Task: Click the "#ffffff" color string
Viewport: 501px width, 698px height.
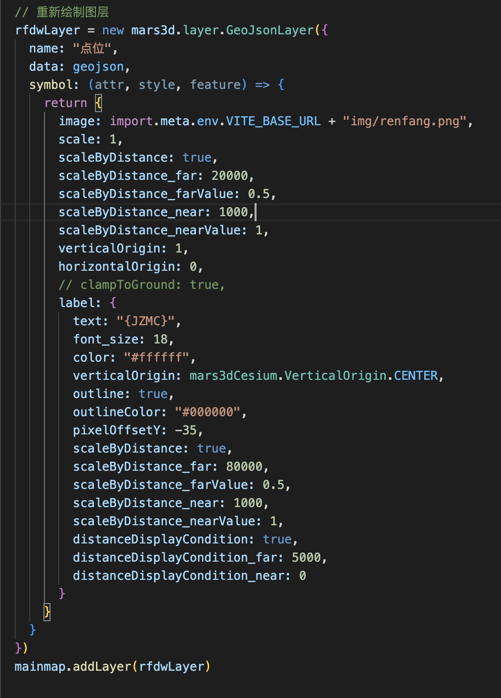Action: (157, 358)
